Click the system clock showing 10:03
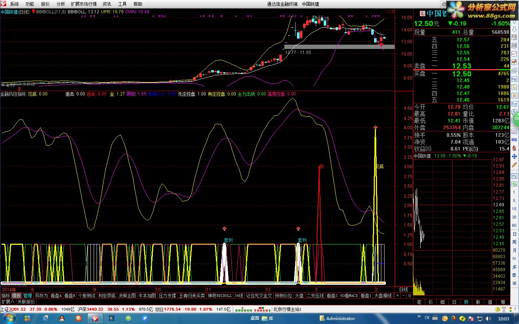This screenshot has height=324, width=519. tap(504, 319)
